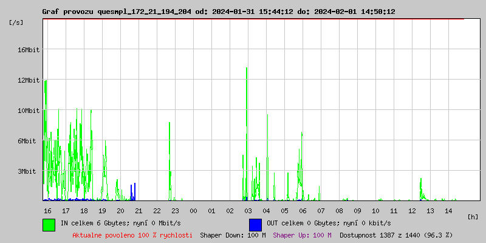Click the 10Mbit y-axis label

tap(29, 111)
